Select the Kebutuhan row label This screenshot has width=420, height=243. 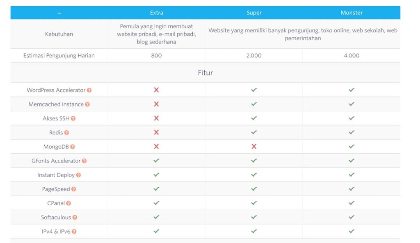pyautogui.click(x=59, y=34)
